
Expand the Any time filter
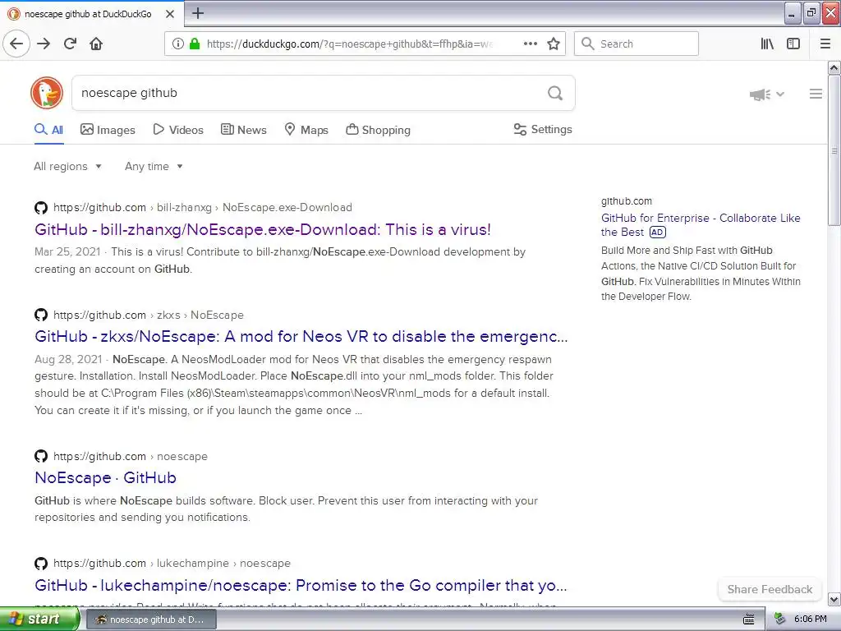coord(154,166)
